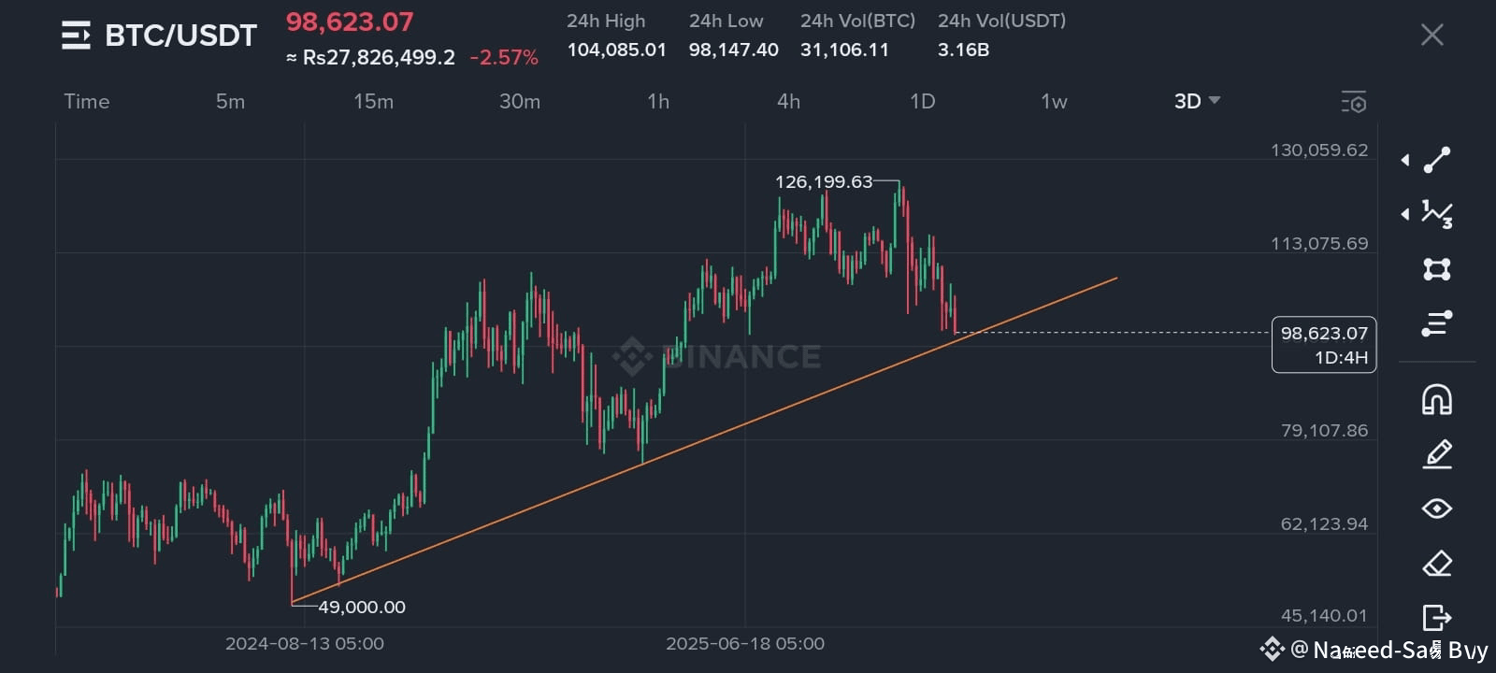The image size is (1496, 673).
Task: Select the numbered wave pattern tool
Action: (x=1437, y=214)
